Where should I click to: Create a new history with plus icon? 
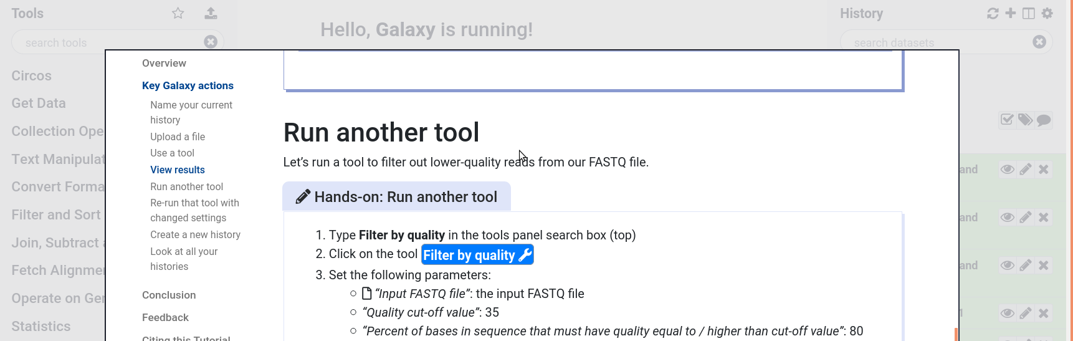click(1011, 13)
